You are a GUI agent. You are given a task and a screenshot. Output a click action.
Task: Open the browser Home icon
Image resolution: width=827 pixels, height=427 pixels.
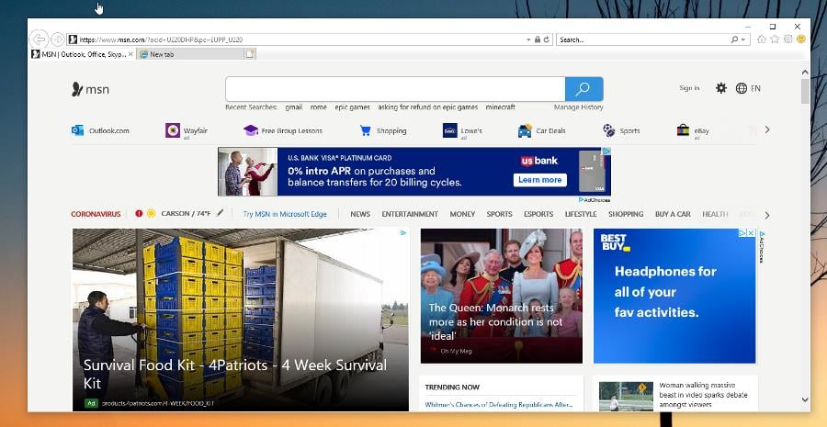761,39
